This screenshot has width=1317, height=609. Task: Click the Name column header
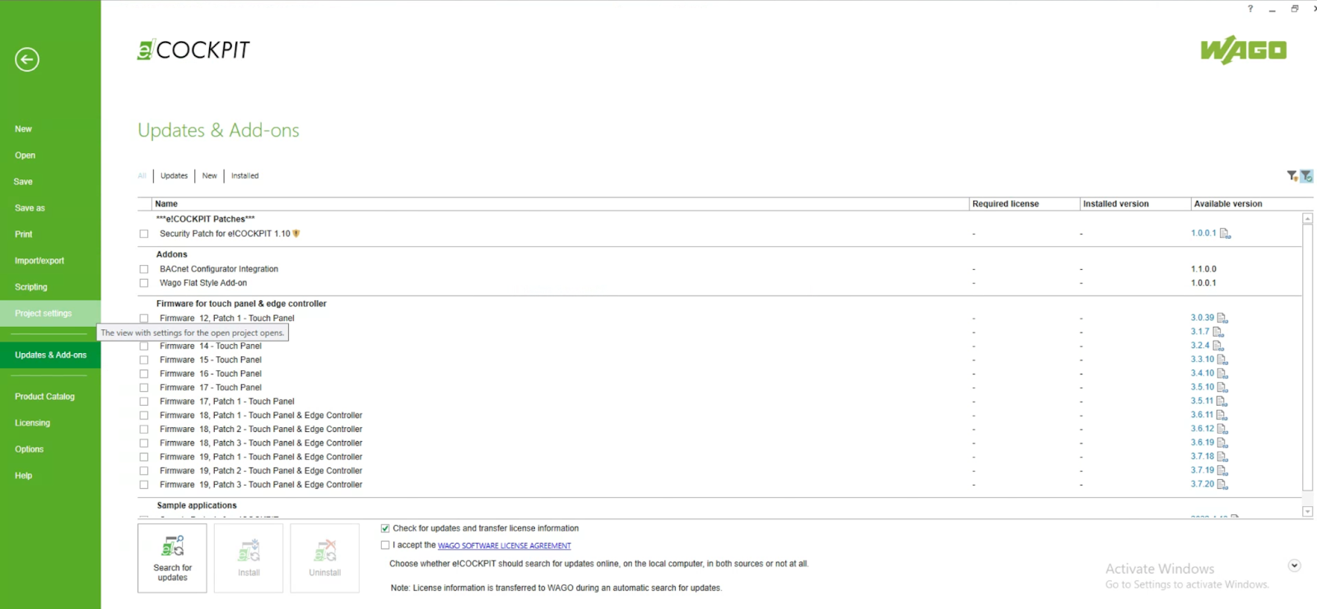(560, 204)
